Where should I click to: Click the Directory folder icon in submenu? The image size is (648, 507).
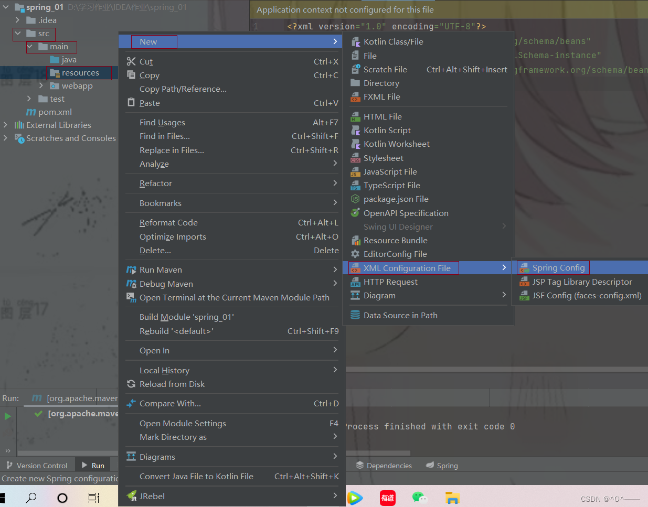(355, 83)
